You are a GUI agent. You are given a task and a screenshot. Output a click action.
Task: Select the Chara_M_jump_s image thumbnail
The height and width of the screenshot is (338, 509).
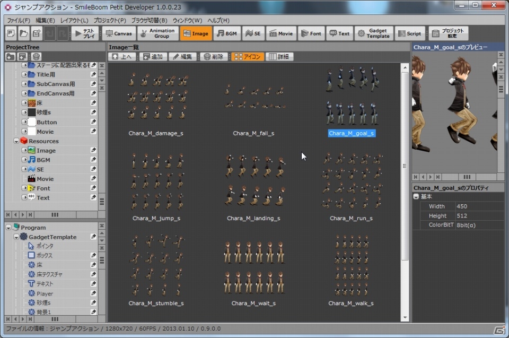coord(156,183)
